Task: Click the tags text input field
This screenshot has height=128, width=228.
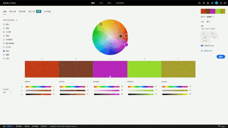Action: [212, 29]
